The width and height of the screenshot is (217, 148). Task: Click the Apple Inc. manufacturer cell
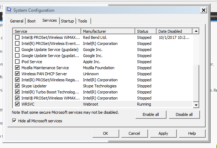pos(92,62)
